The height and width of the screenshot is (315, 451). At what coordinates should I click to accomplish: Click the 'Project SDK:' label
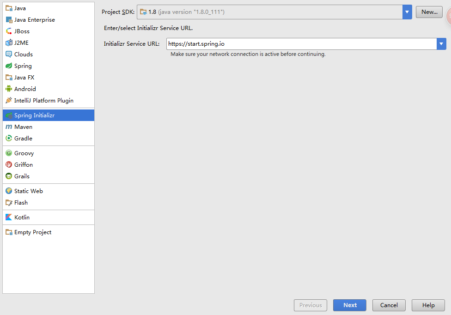click(x=118, y=12)
